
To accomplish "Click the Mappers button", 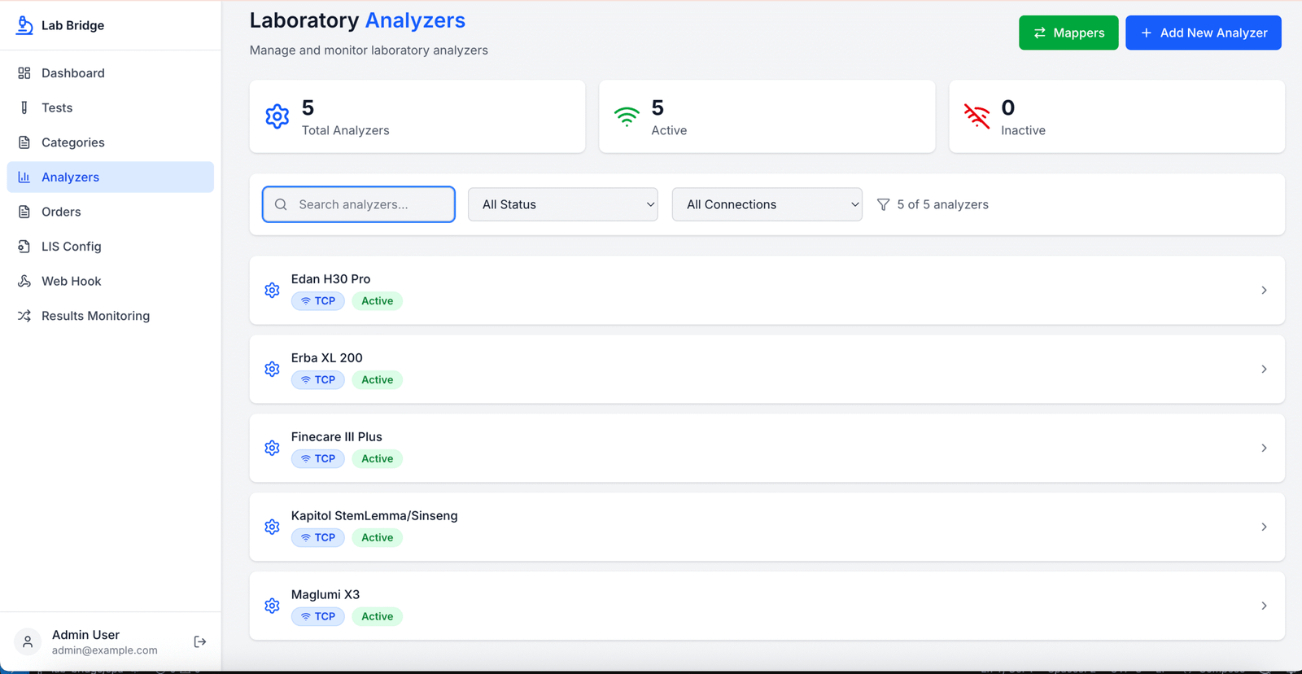I will tap(1068, 33).
